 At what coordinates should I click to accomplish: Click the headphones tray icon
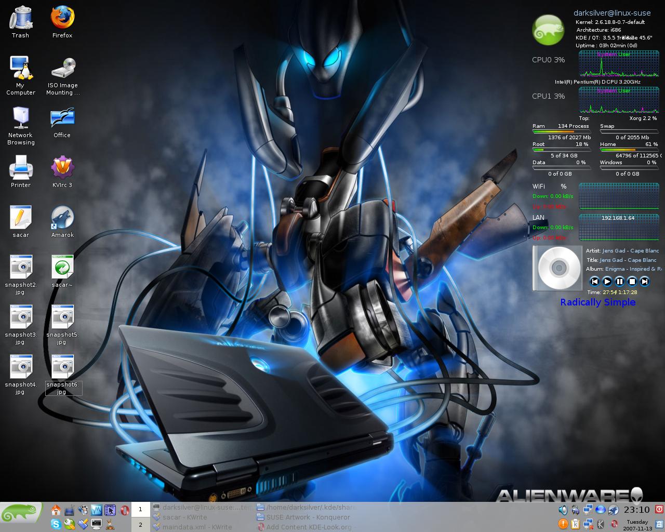[575, 510]
